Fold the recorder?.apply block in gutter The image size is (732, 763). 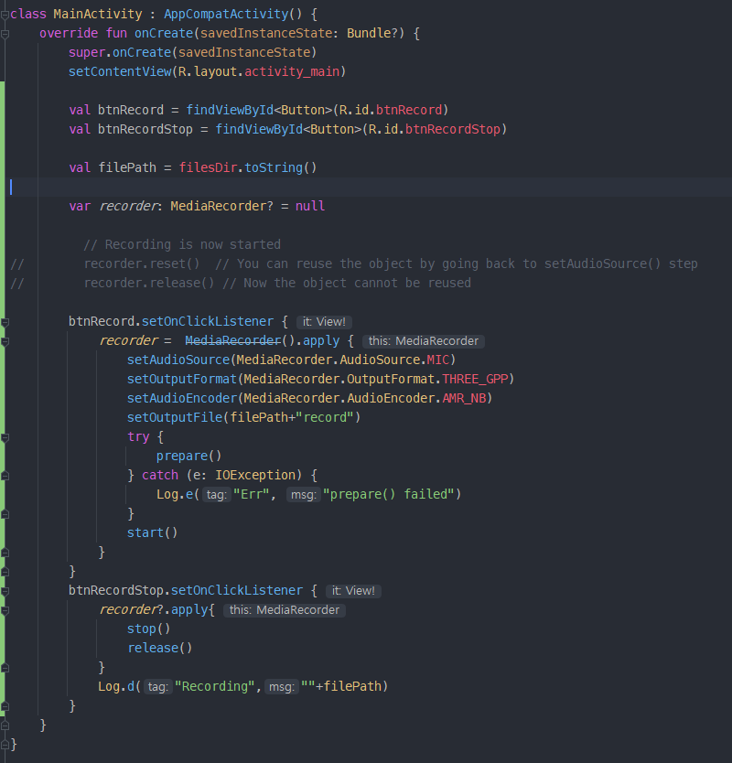5,611
